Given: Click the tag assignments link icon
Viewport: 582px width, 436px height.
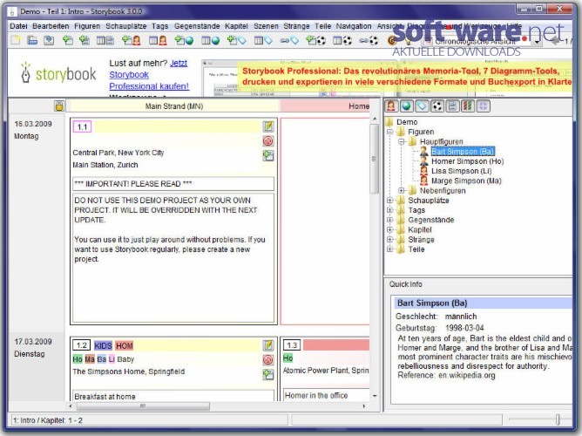Looking at the screenshot, I should [x=289, y=40].
